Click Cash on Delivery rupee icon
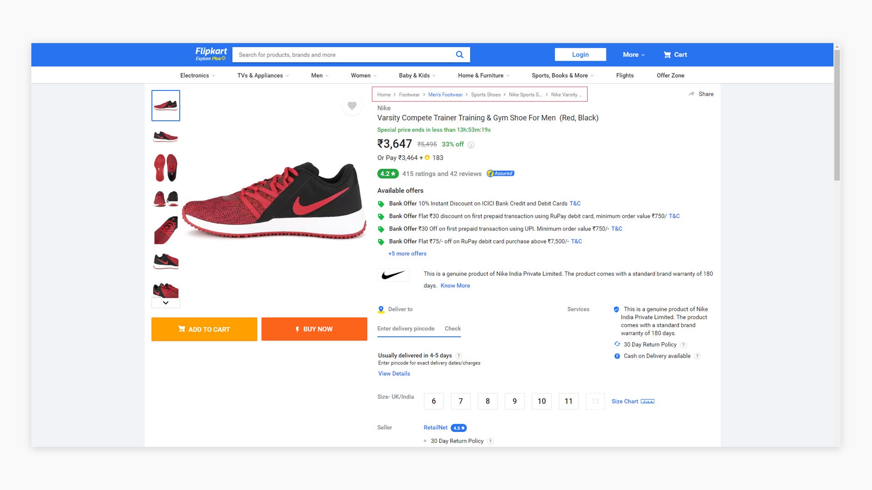Screen dimensions: 872x490 pos(617,356)
